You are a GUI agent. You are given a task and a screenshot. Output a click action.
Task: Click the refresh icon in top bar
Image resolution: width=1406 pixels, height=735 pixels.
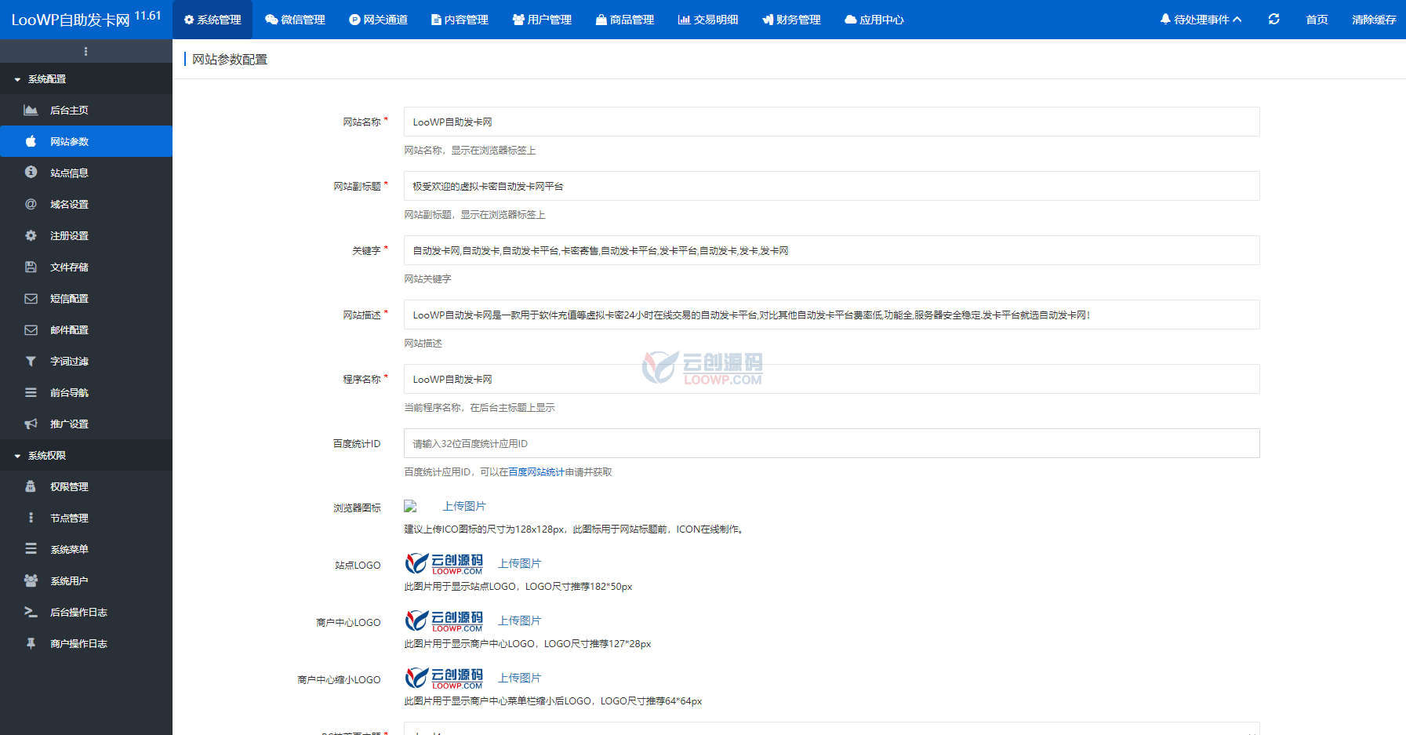[x=1273, y=19]
